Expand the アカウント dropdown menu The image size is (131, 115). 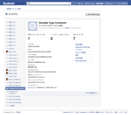click(110, 4)
